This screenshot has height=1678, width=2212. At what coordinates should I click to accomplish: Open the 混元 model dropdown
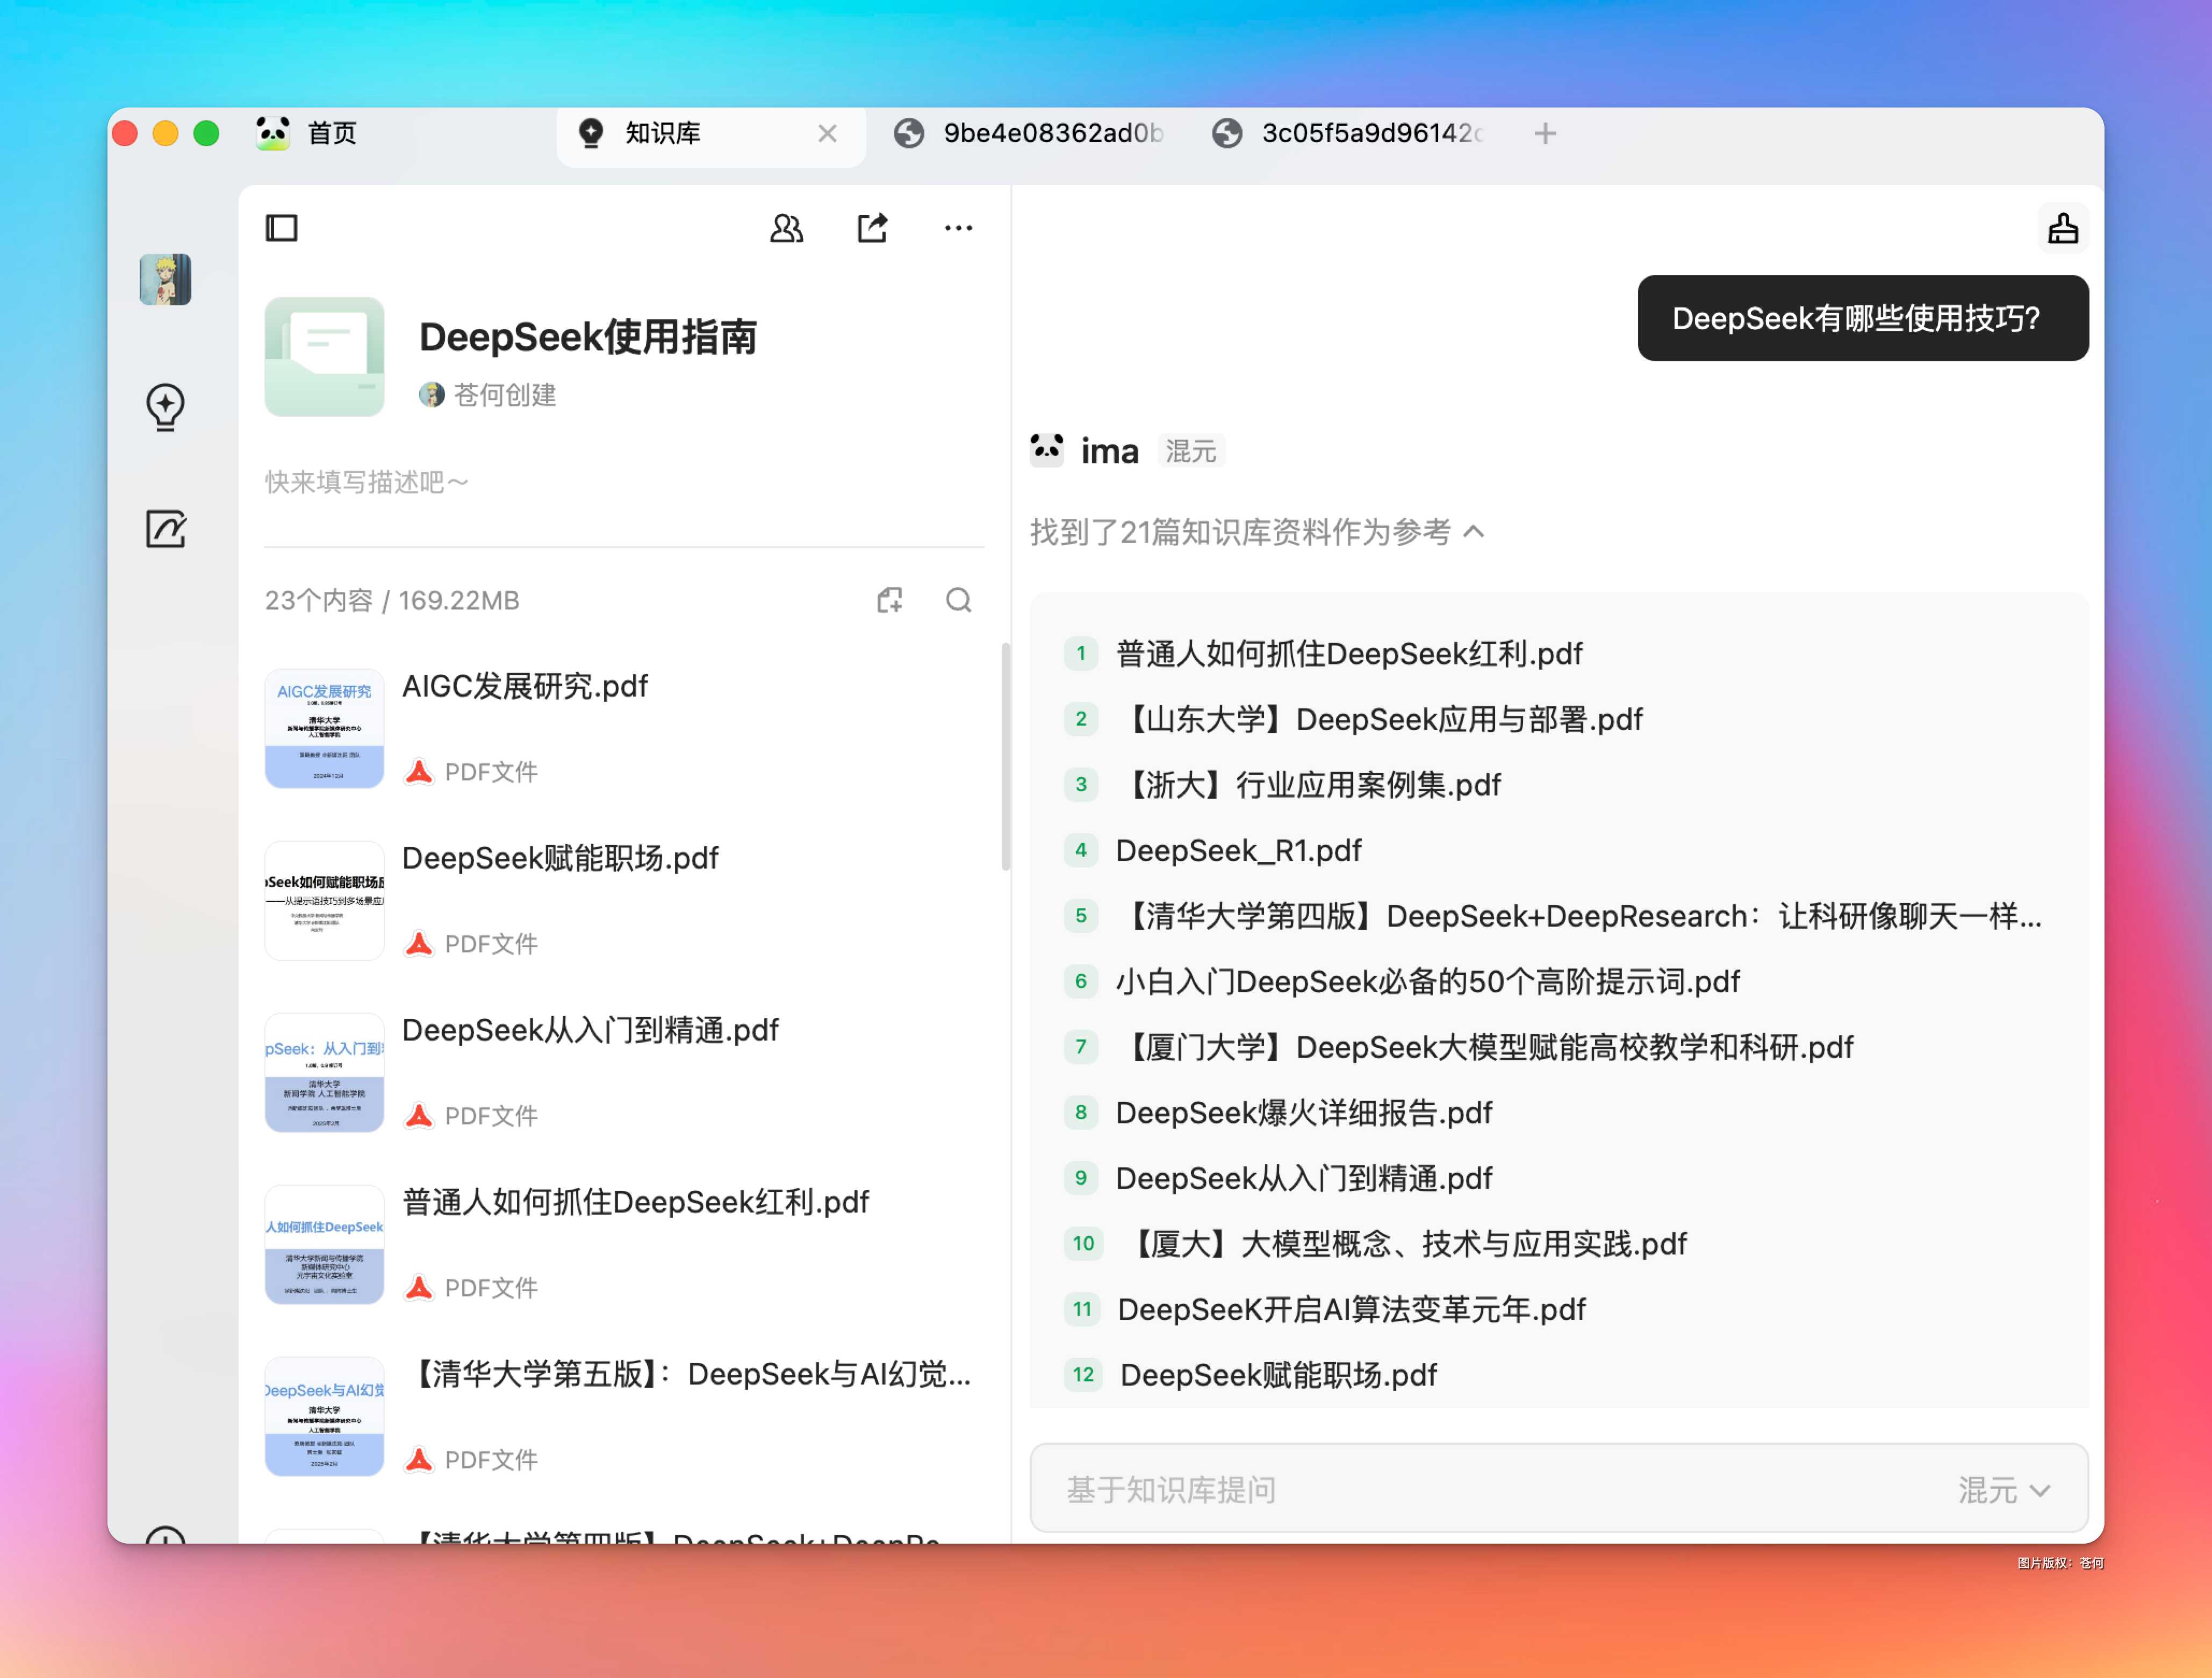[x=2003, y=1490]
